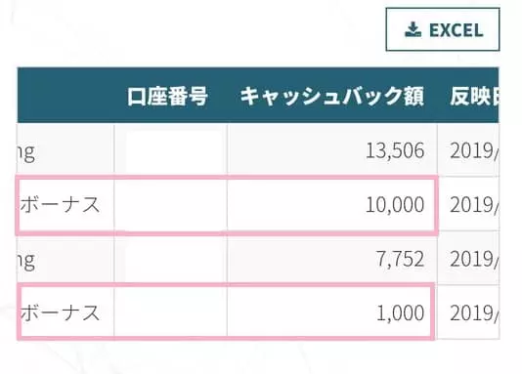The height and width of the screenshot is (374, 522).
Task: Click the EXCEL download button
Action: point(443,29)
